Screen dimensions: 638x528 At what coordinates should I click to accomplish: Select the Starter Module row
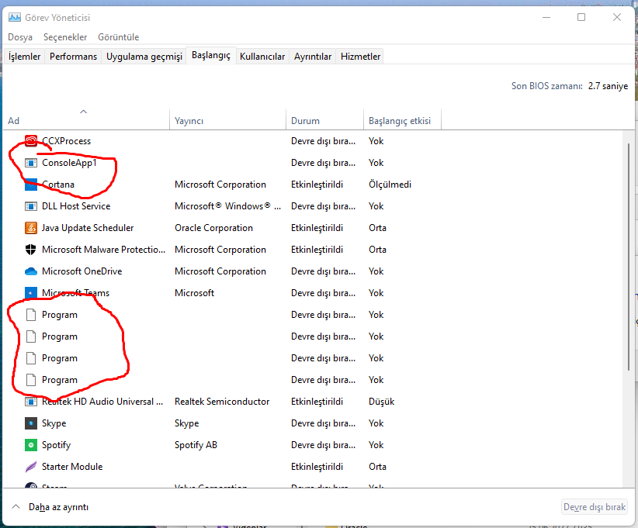point(313,467)
